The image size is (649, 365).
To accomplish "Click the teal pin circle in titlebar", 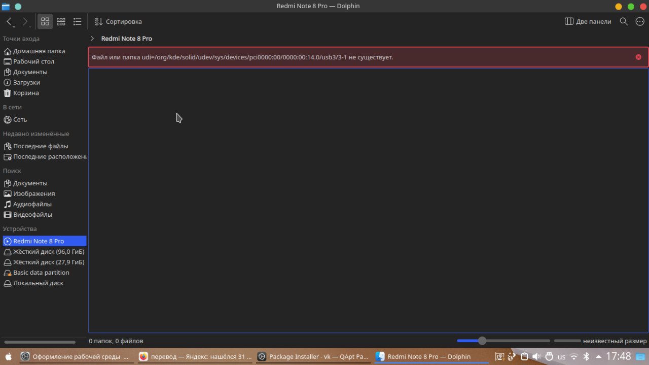I will pos(18,6).
